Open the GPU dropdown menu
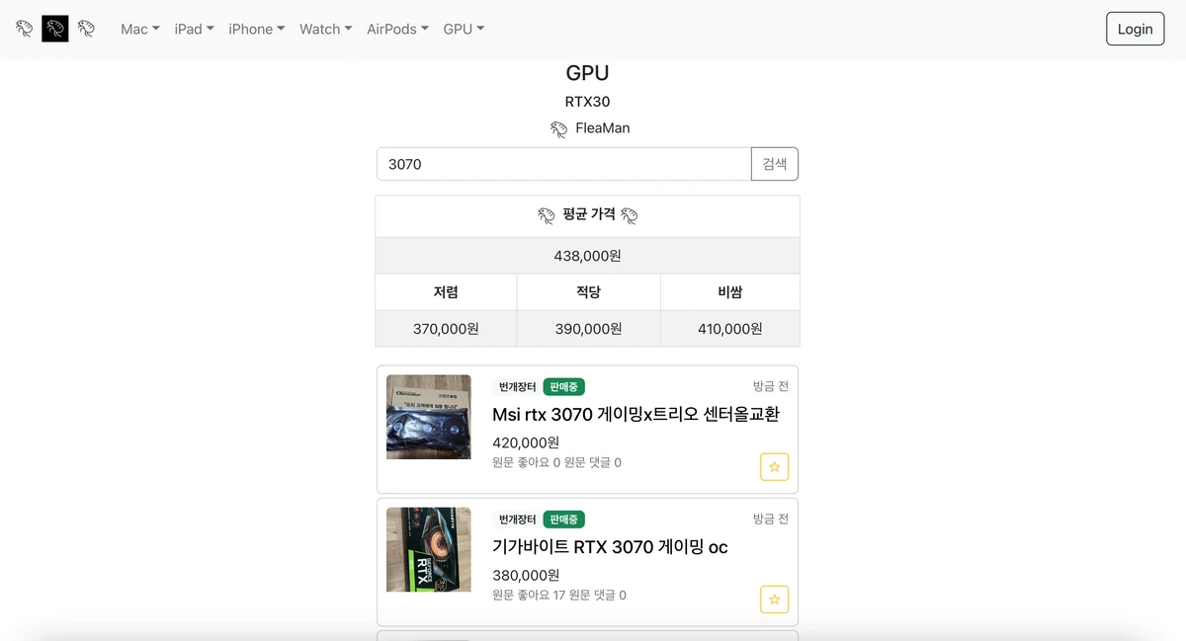This screenshot has height=641, width=1186. [x=465, y=29]
